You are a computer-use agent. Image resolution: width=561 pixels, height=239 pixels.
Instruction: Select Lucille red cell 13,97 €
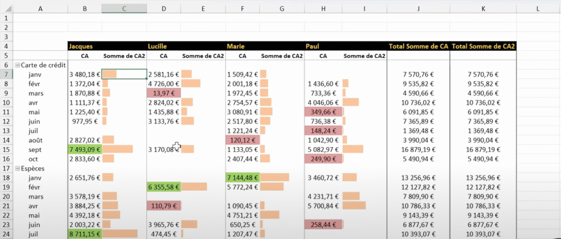[163, 93]
